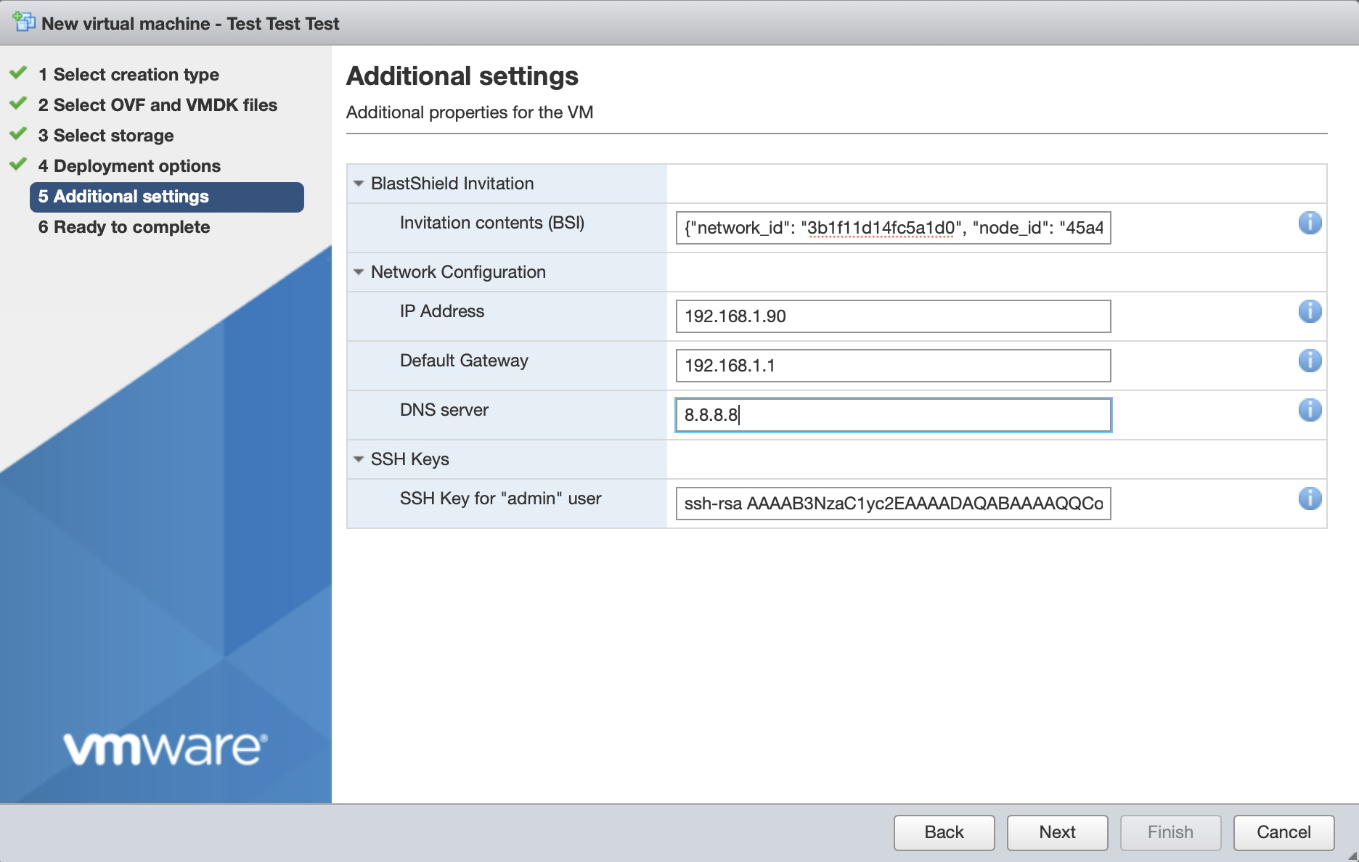Viewport: 1359px width, 862px height.
Task: Open the info tooltip for IP Address
Action: point(1310,311)
